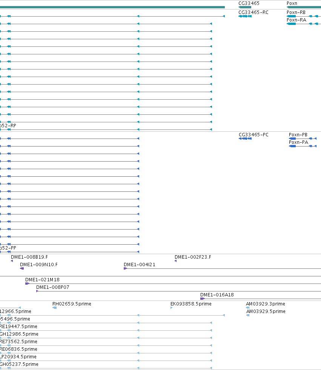Click the RH02659.5prime EST label

[72, 304]
